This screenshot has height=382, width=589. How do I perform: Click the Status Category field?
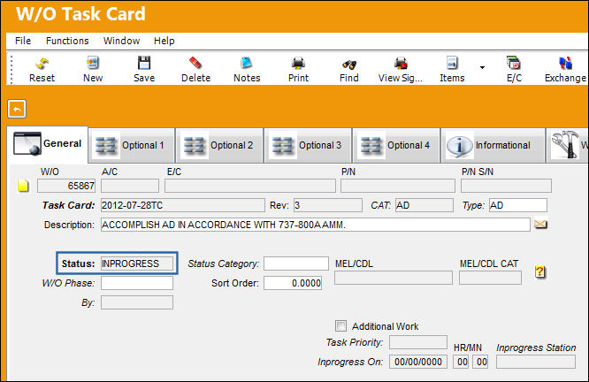296,264
